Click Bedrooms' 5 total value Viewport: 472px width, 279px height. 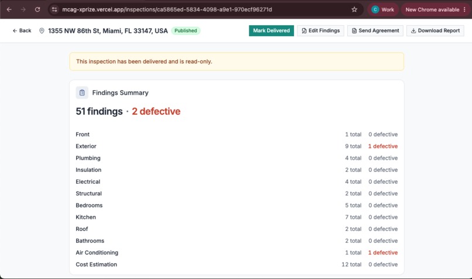[353, 205]
